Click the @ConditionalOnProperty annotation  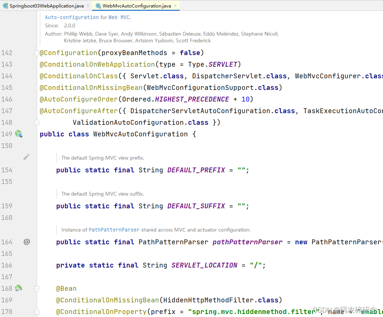[x=101, y=312]
